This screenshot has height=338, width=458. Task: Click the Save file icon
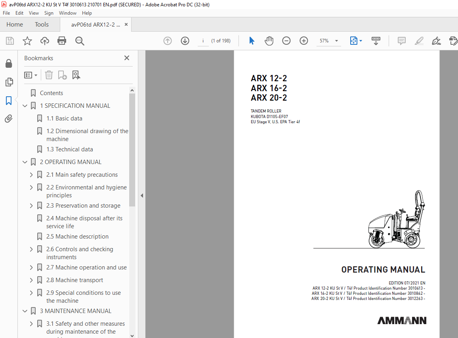pos(10,41)
